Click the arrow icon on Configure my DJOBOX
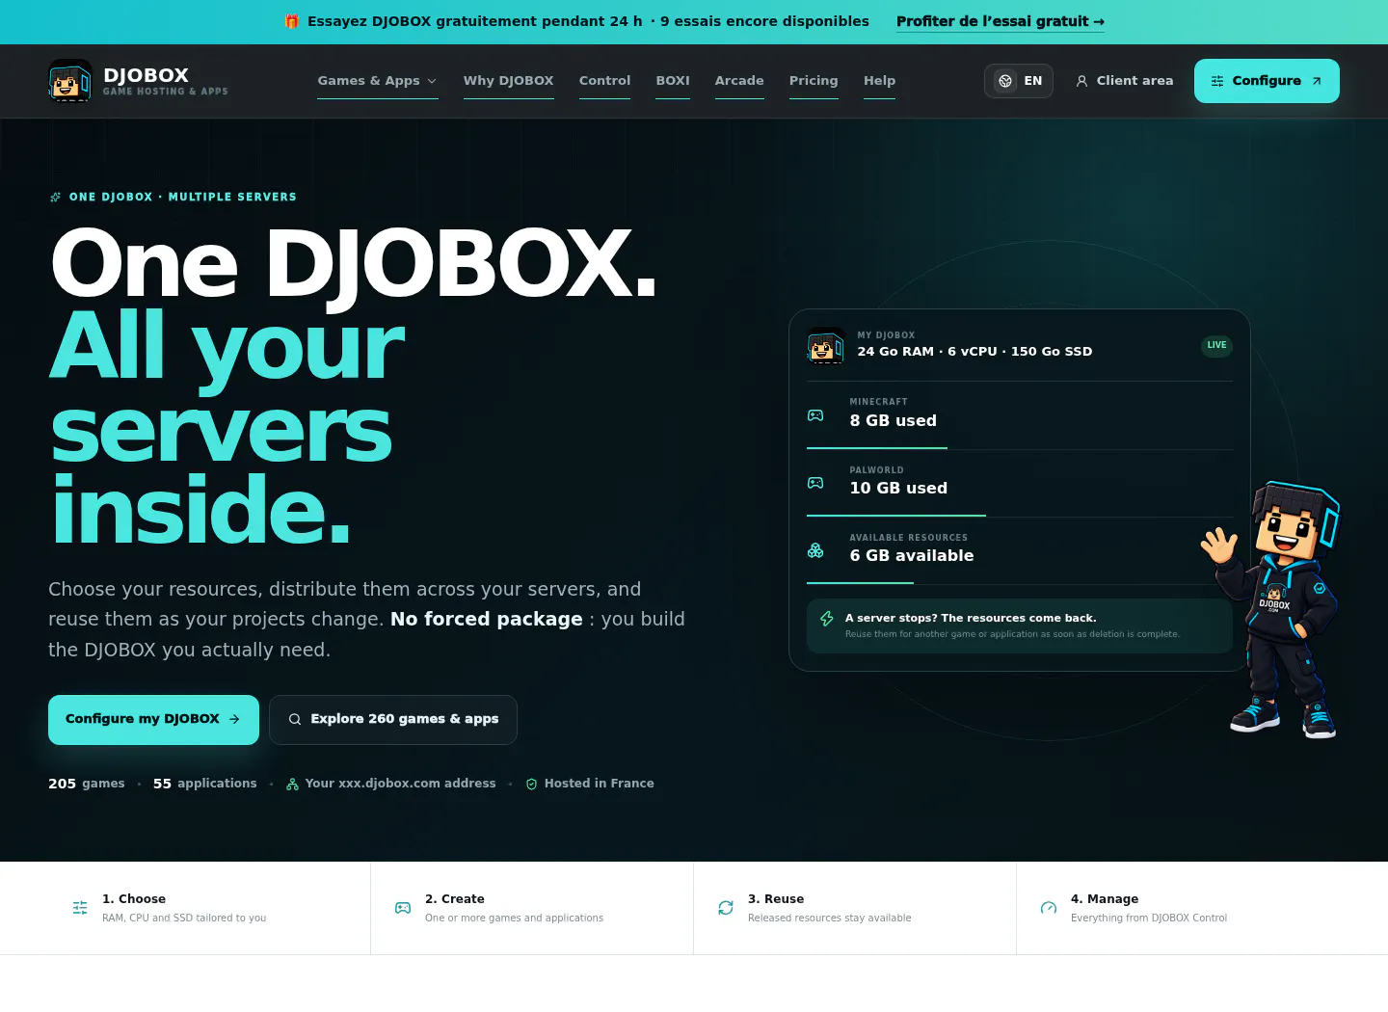Screen dimensions: 1388x1012 [234, 719]
